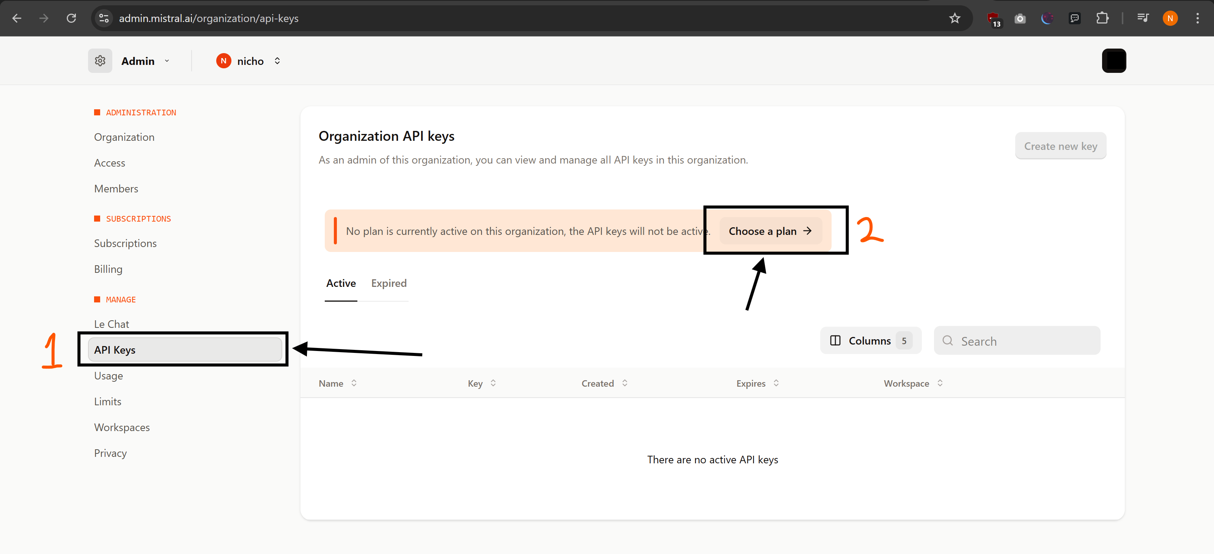Open the browser profile avatar N
1214x554 pixels.
click(1170, 18)
